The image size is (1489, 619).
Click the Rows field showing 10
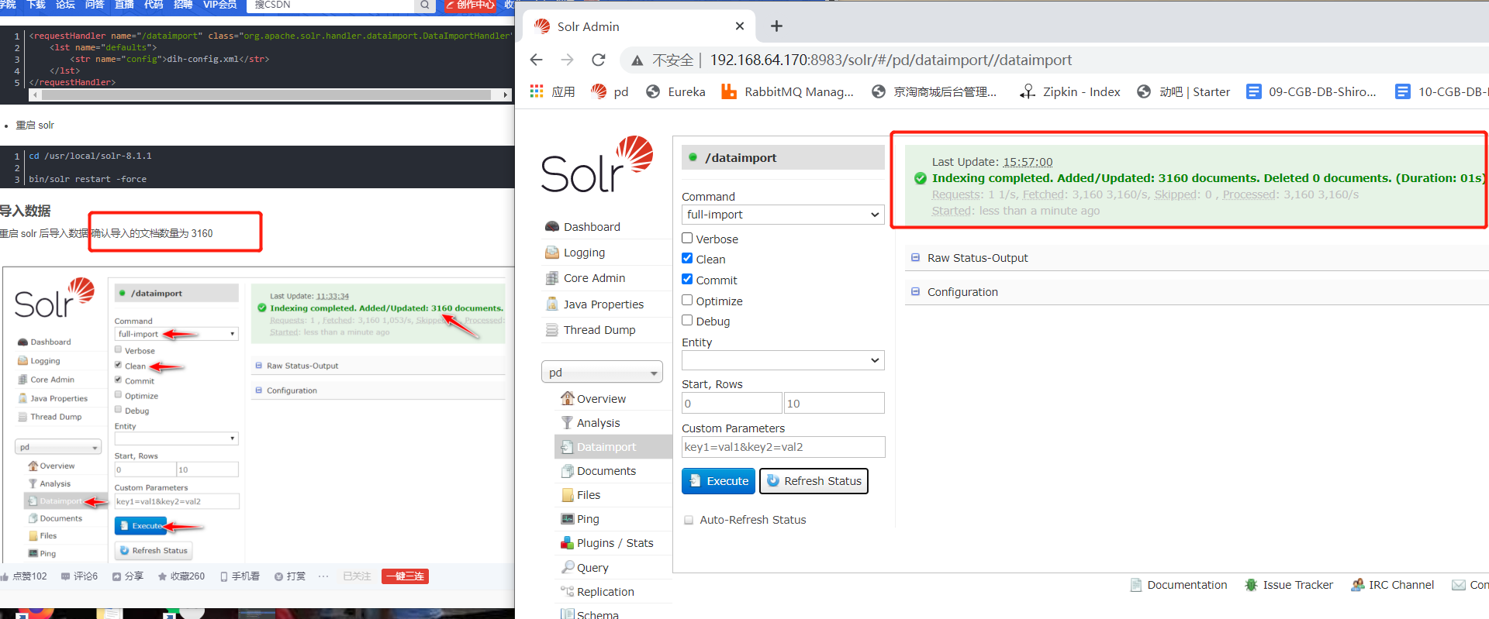pos(834,403)
